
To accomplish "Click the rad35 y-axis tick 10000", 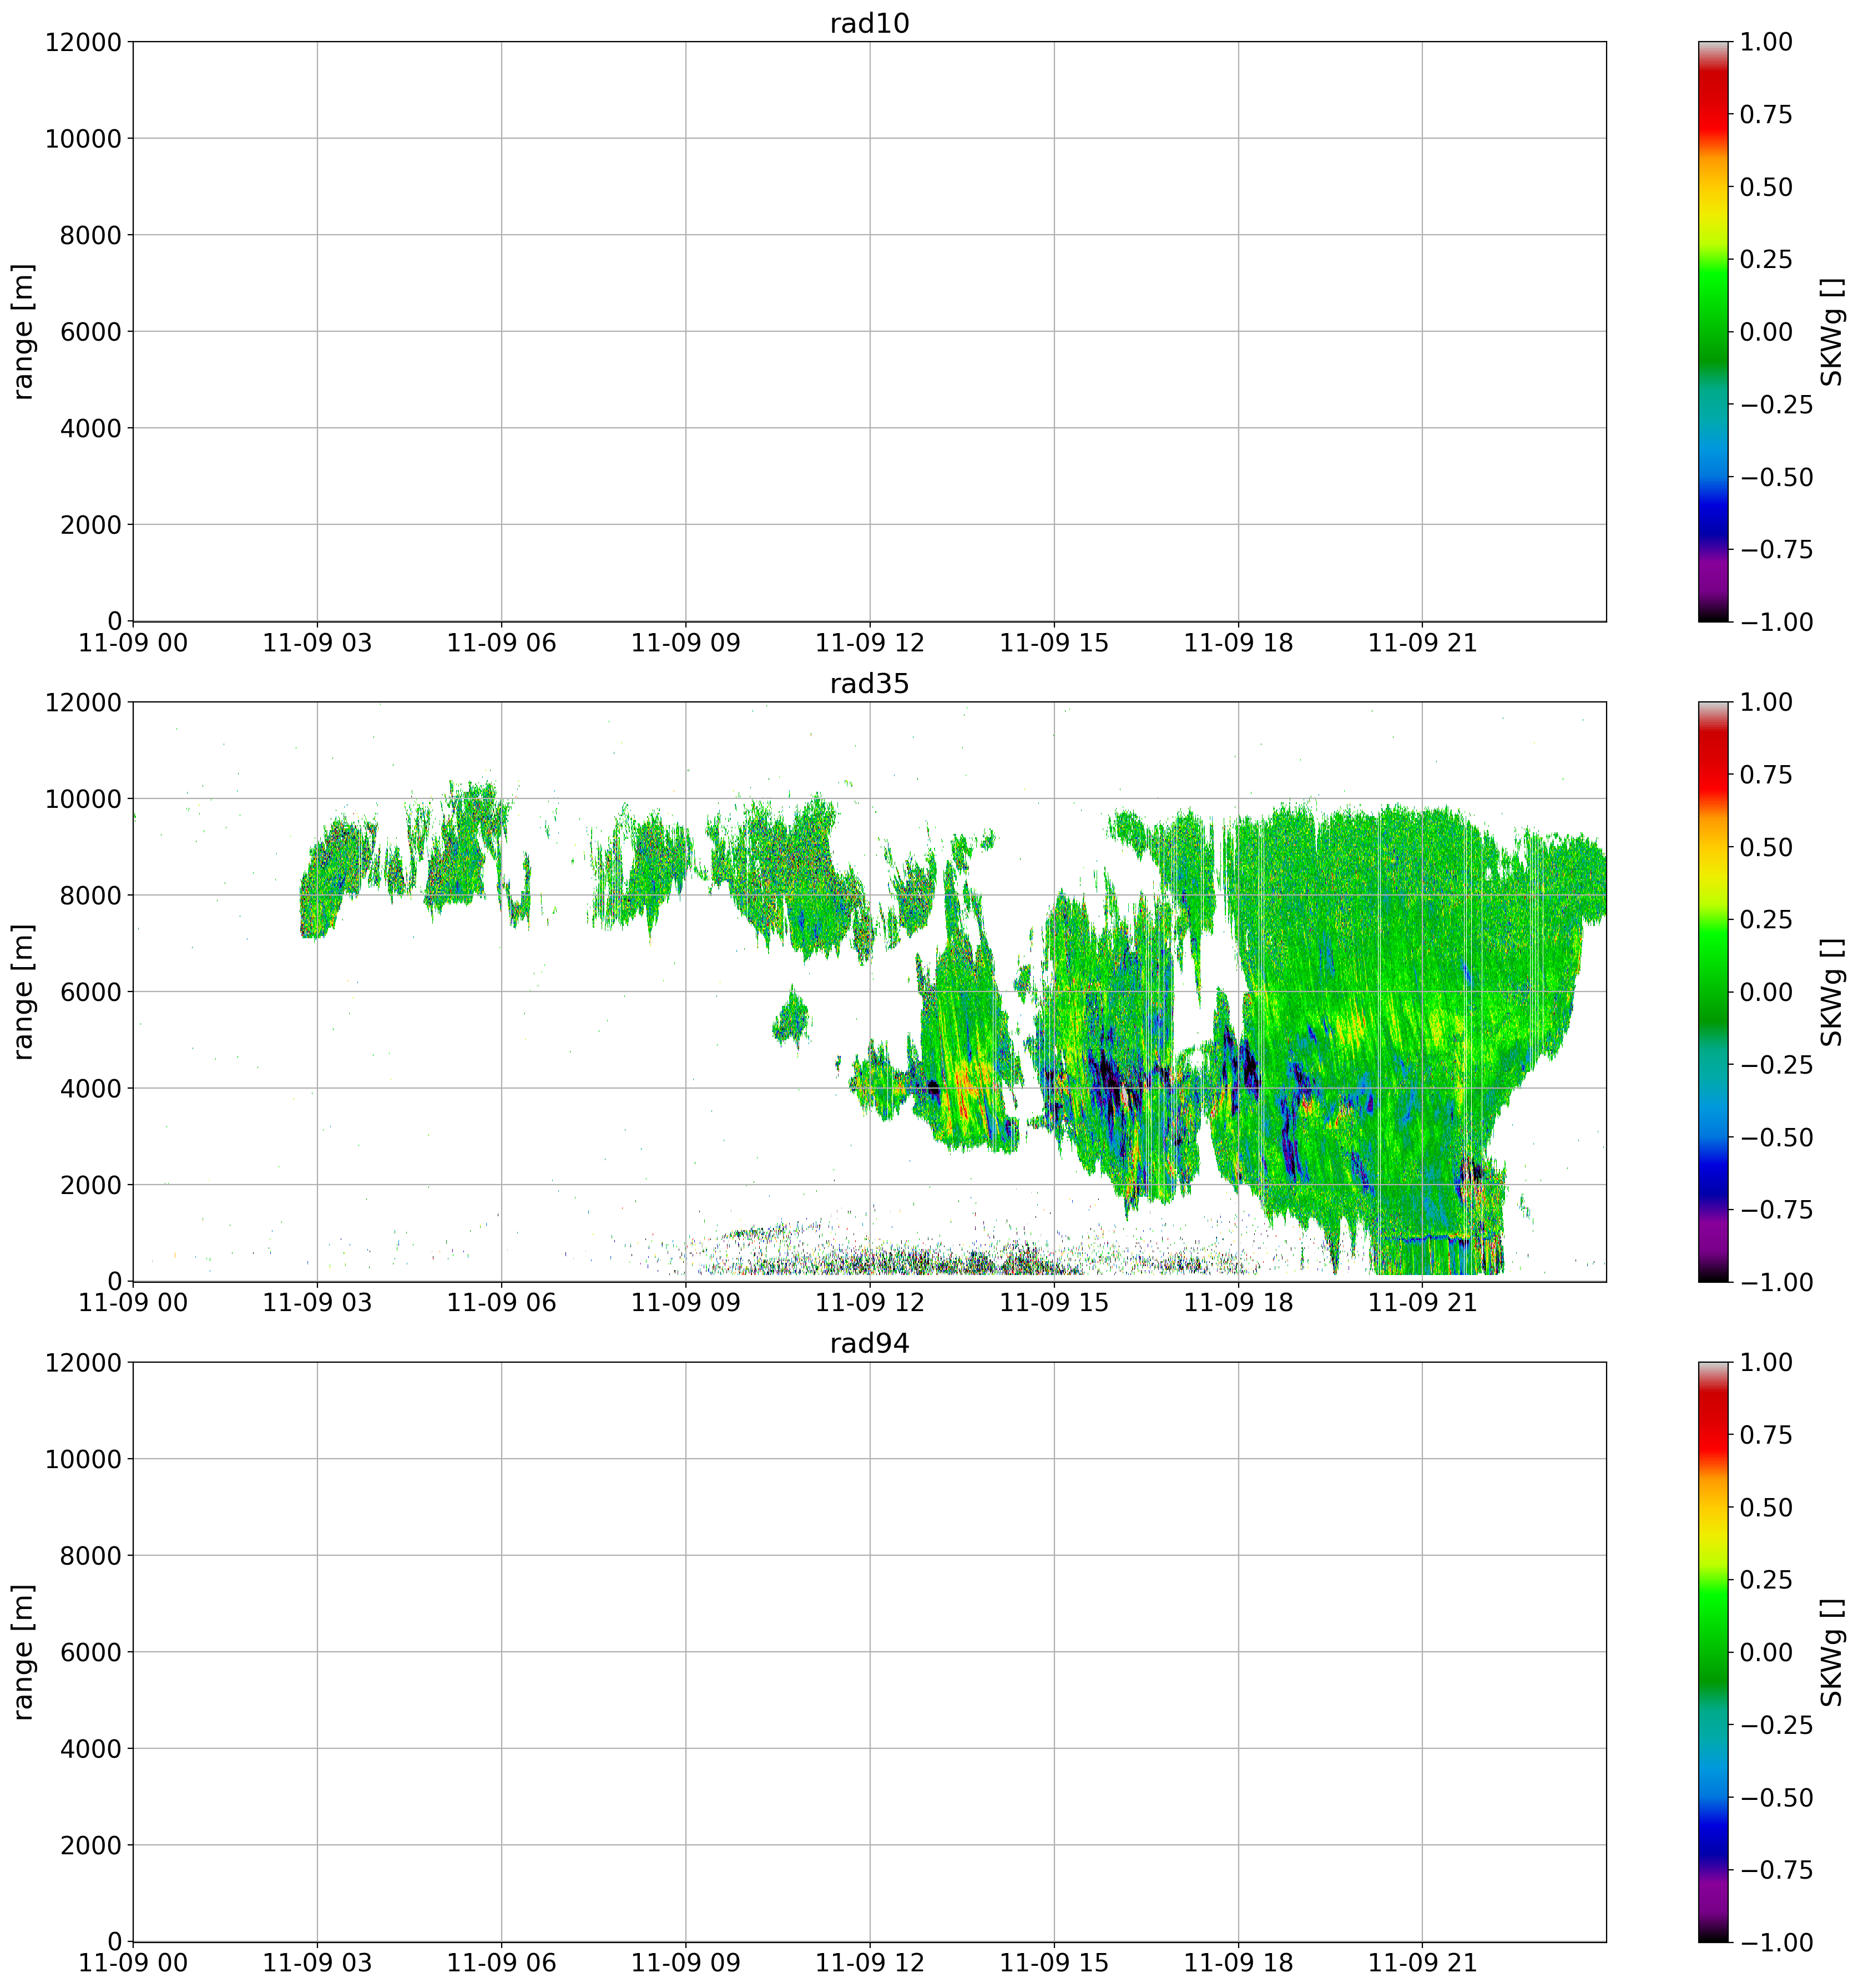I will click(84, 799).
